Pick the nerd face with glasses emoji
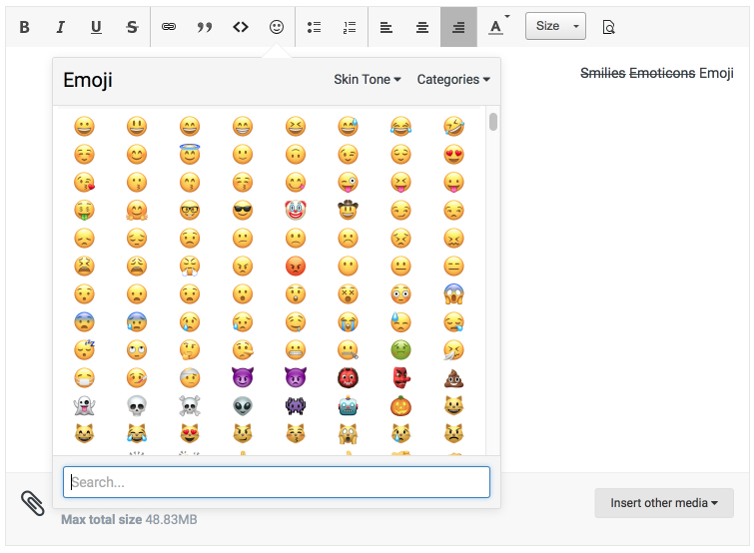Screen dimensions: 754x553 190,210
